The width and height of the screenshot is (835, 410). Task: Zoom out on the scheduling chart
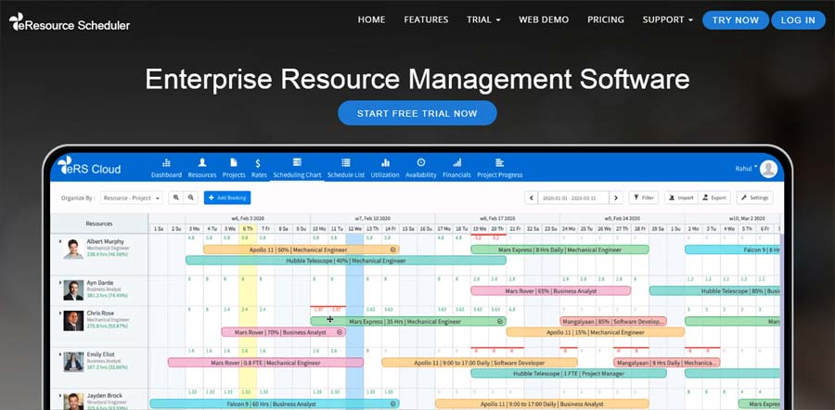pyautogui.click(x=190, y=198)
